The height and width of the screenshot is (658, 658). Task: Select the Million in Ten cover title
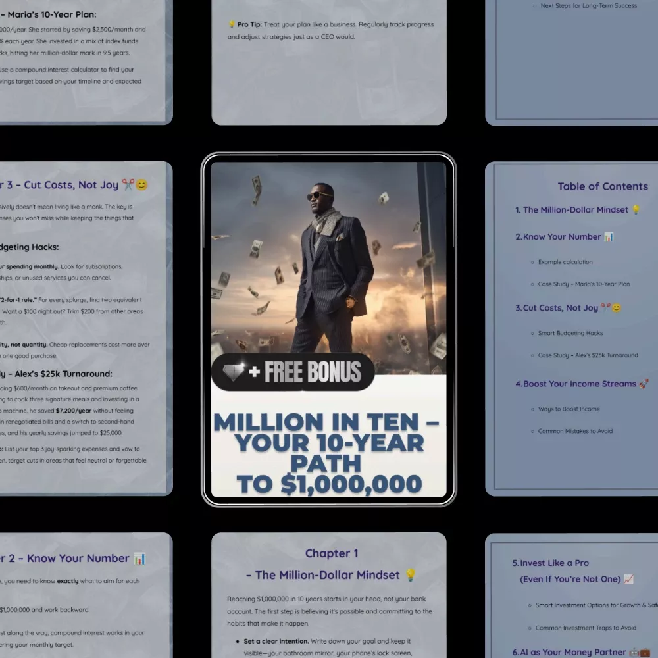(328, 452)
